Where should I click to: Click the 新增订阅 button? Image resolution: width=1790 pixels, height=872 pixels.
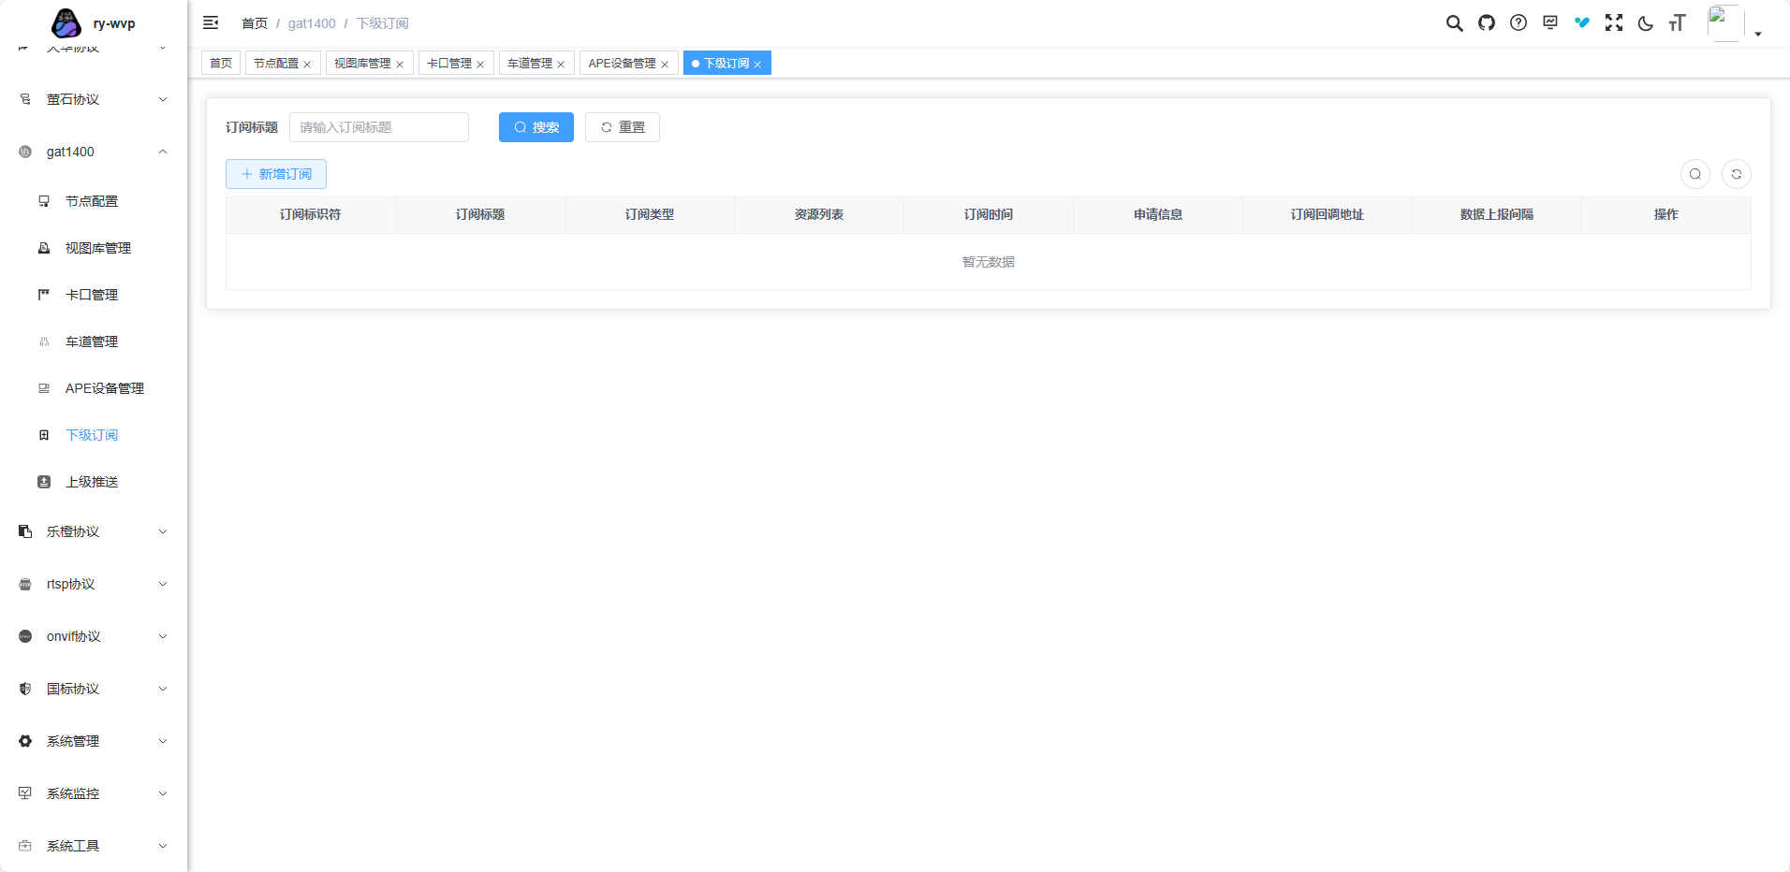[x=276, y=174]
